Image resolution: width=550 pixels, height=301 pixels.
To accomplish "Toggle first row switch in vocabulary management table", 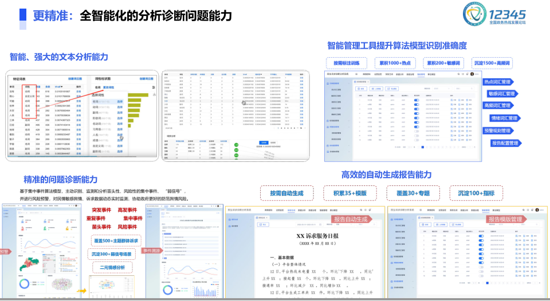I will click(x=417, y=100).
